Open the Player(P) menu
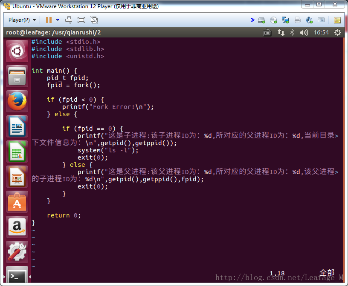Screen dimensions: 348x286 pos(22,20)
